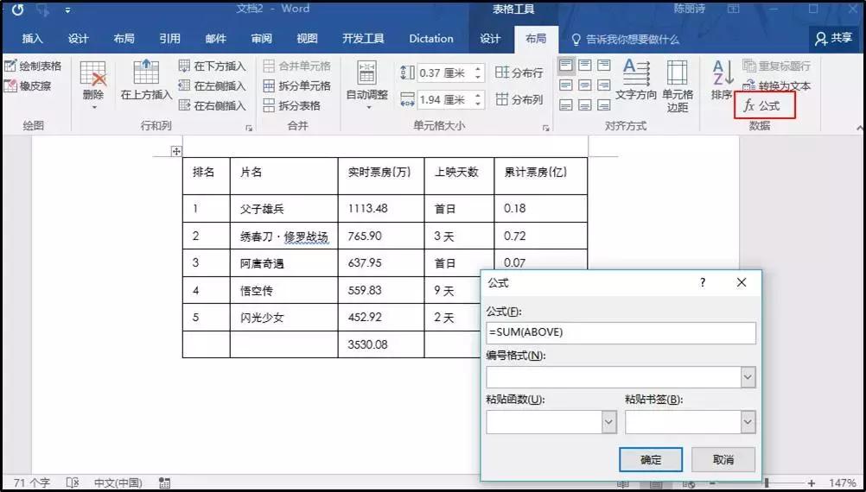
Task: Click Distribute Columns (分布列)
Action: (x=519, y=100)
